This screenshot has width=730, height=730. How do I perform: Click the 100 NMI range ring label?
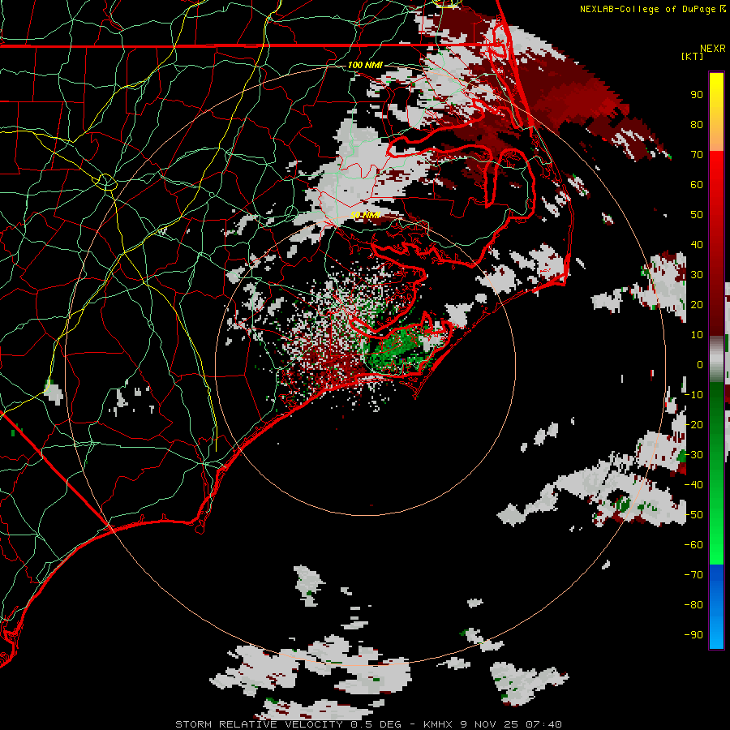click(x=364, y=65)
